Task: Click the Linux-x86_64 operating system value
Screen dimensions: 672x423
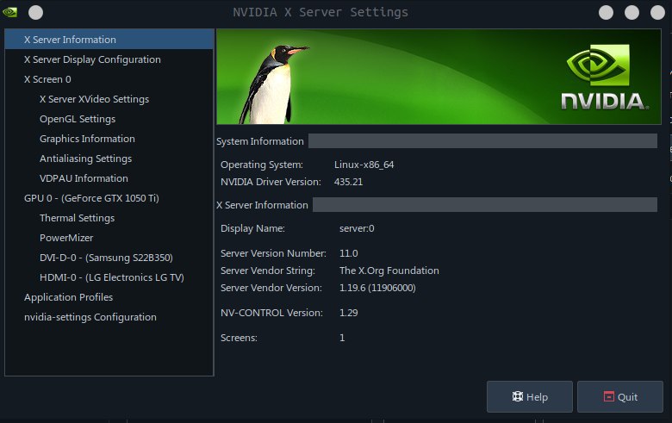Action: tap(364, 165)
